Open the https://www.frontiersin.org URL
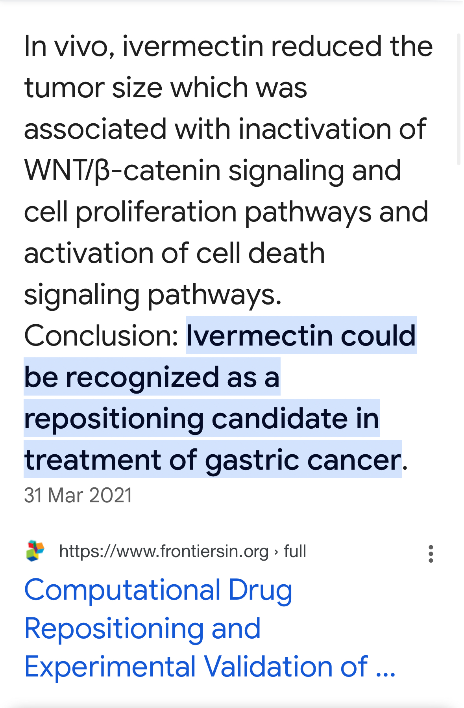Viewport: 464px width, 708px height. (164, 551)
